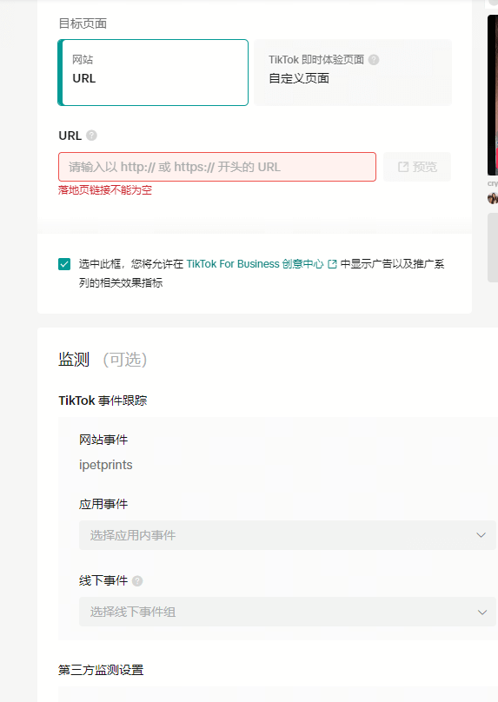Open the 预览 preview button

coord(417,167)
